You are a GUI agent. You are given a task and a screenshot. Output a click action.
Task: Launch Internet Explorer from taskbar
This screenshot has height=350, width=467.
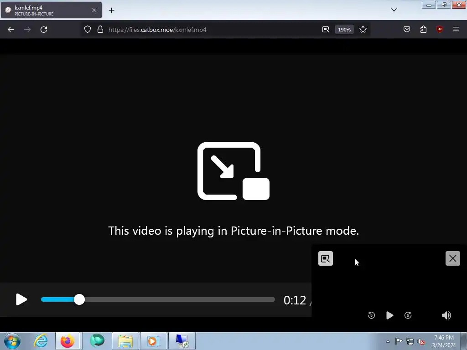[41, 341]
